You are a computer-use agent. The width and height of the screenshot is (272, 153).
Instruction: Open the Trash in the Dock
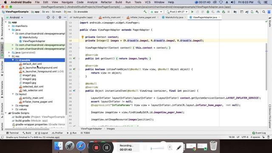pos(213,146)
